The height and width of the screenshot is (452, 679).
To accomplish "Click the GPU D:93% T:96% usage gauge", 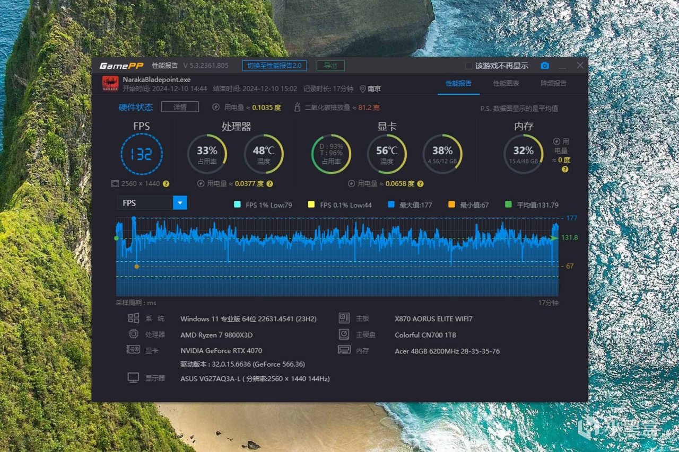I will click(x=331, y=154).
